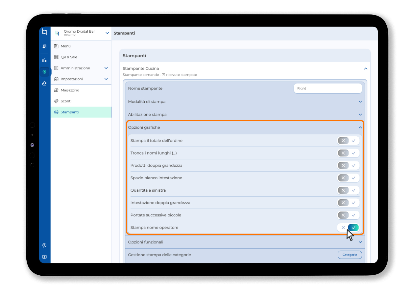Toggle Stampa il totale dell'ordine
The width and height of the screenshot is (411, 303).
pyautogui.click(x=348, y=141)
